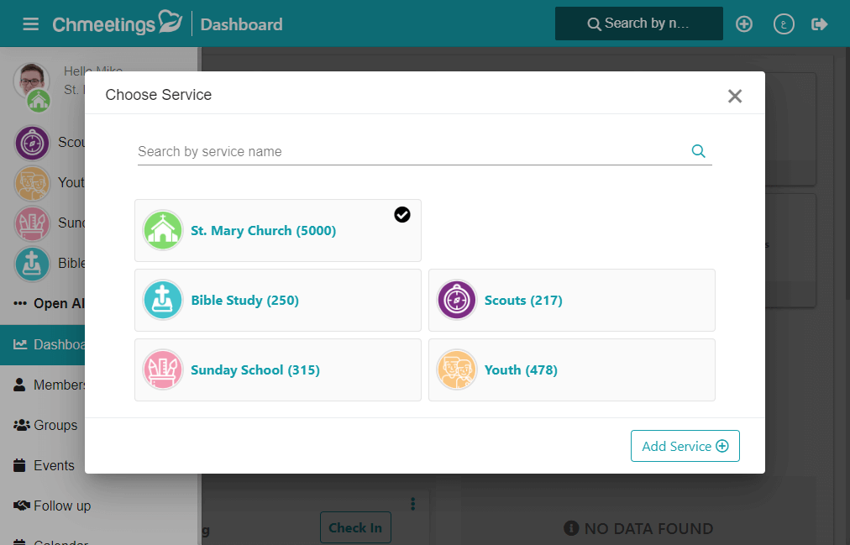Screen dimensions: 850x545
Task: Select Youth (478) service
Action: 572,370
